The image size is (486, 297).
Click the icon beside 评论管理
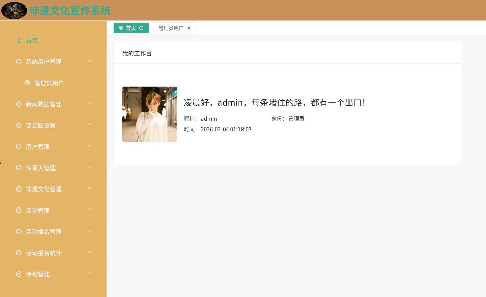click(19, 274)
